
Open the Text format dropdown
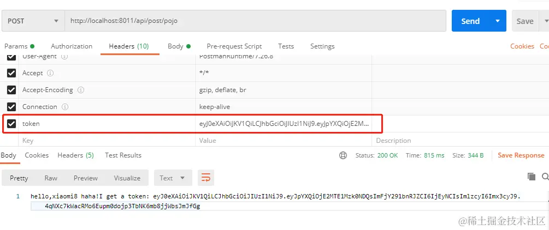pyautogui.click(x=173, y=178)
